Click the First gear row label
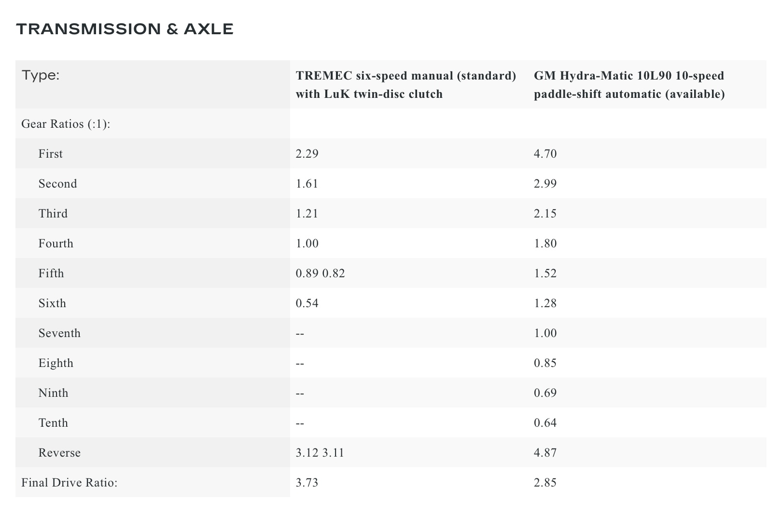This screenshot has height=528, width=782. [x=51, y=154]
